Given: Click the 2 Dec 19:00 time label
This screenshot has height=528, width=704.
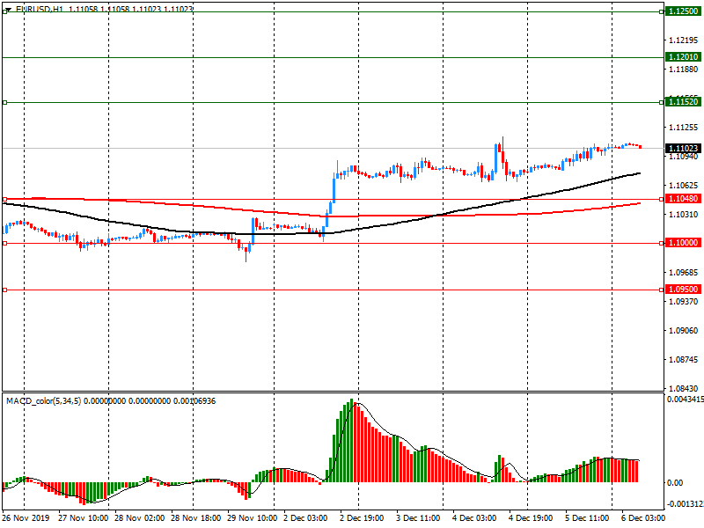Looking at the screenshot, I should (362, 518).
